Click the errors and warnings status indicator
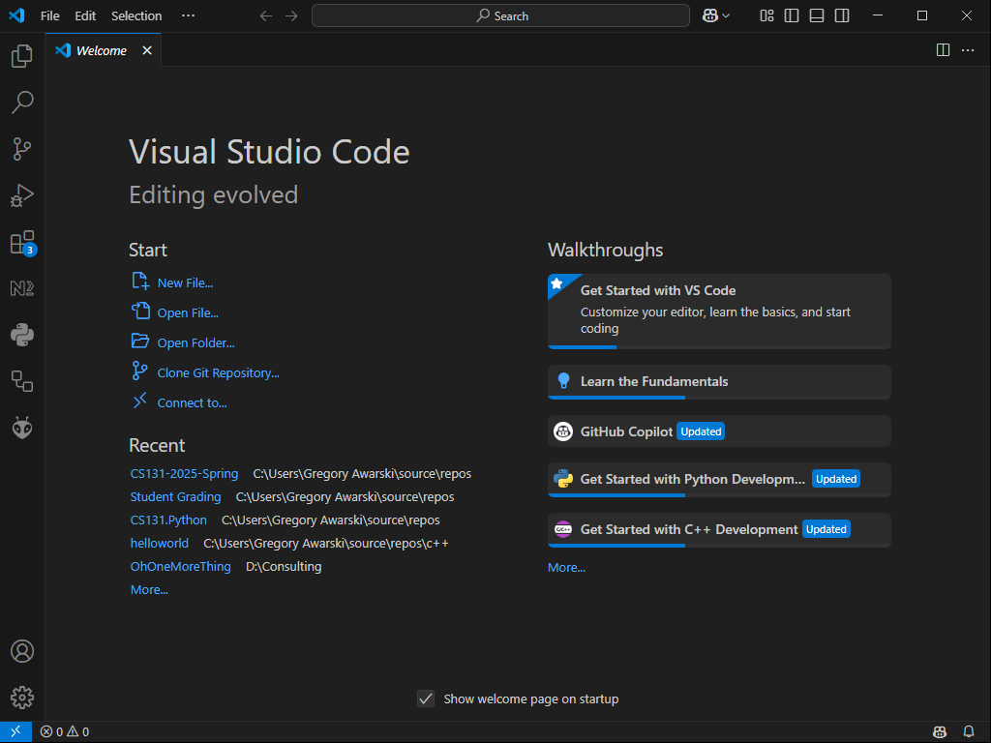This screenshot has height=743, width=991. click(65, 731)
